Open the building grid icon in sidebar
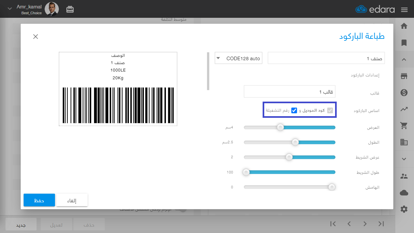Image resolution: width=414 pixels, height=233 pixels. tap(404, 142)
